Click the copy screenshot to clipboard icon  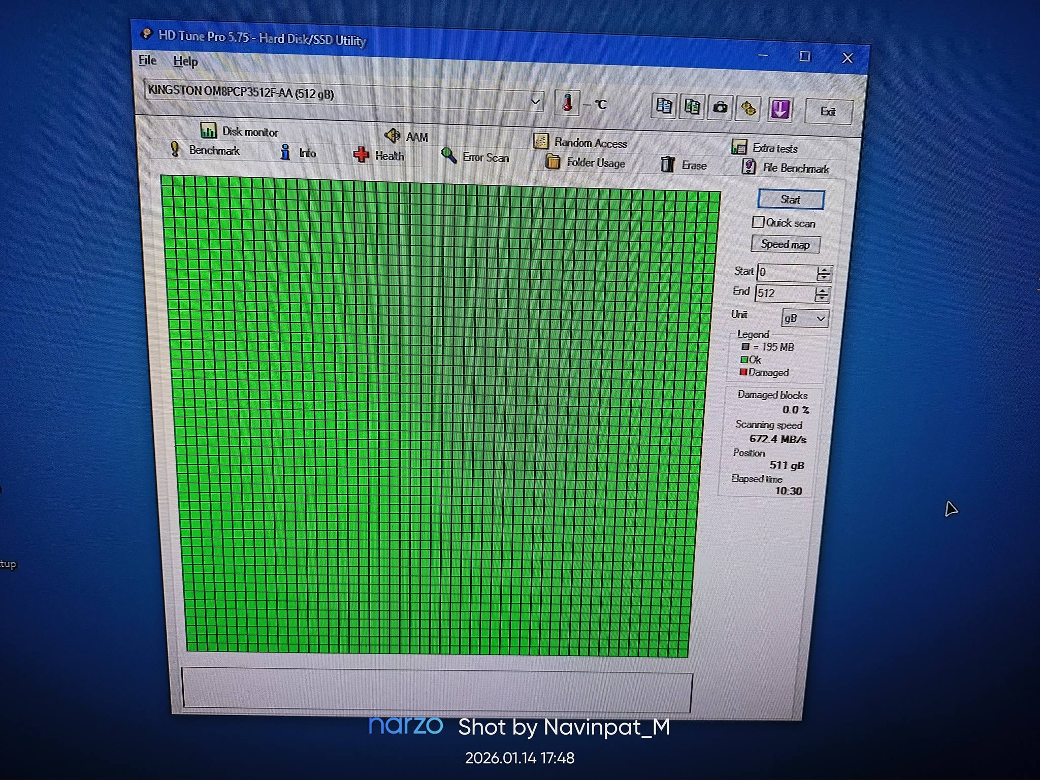click(692, 107)
